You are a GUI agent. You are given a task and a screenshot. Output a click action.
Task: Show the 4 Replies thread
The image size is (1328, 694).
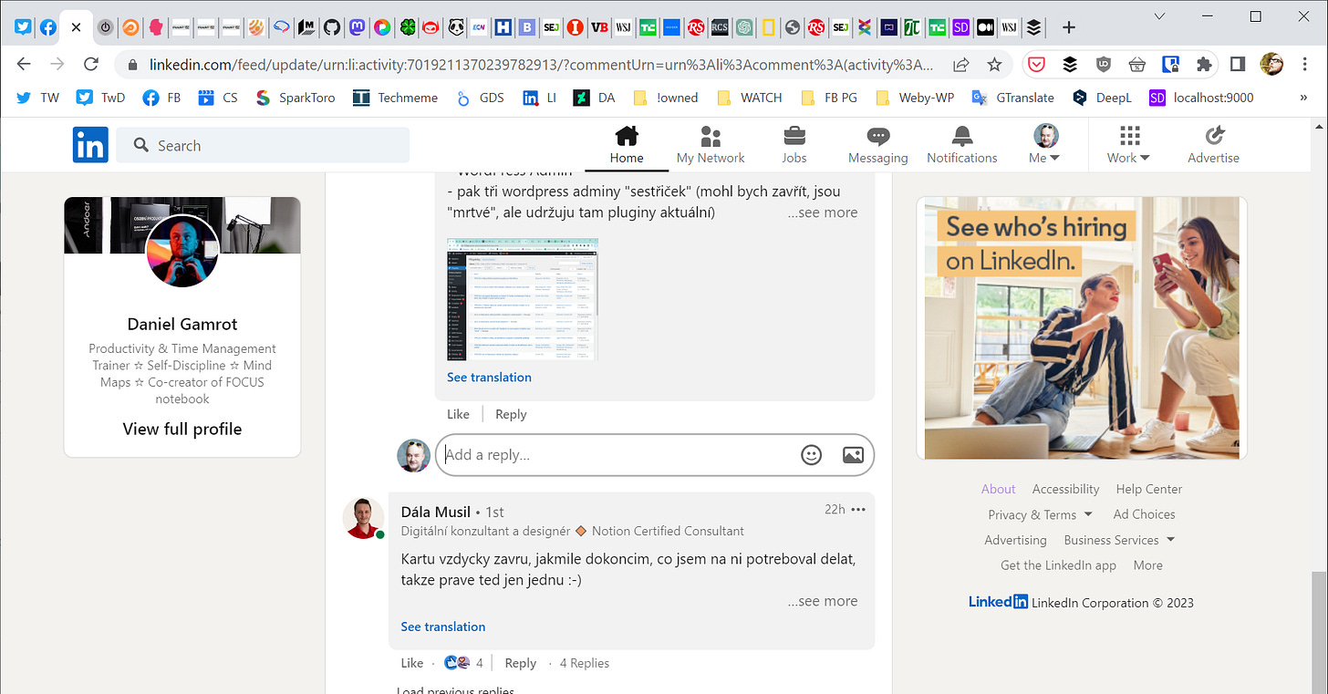(585, 663)
